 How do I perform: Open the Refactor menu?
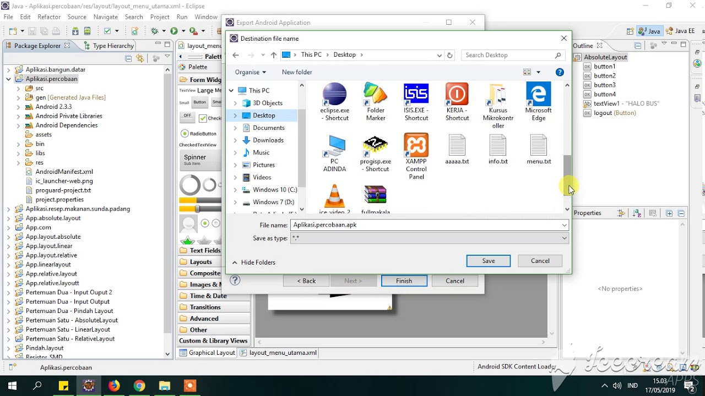click(49, 17)
